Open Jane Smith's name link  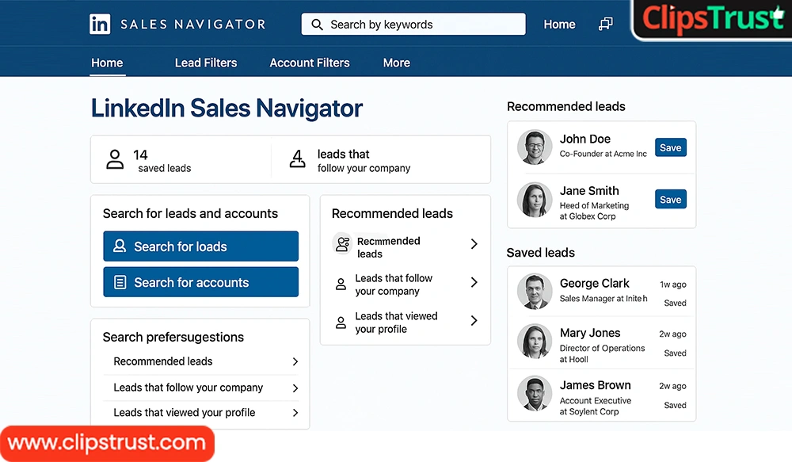[x=589, y=190]
